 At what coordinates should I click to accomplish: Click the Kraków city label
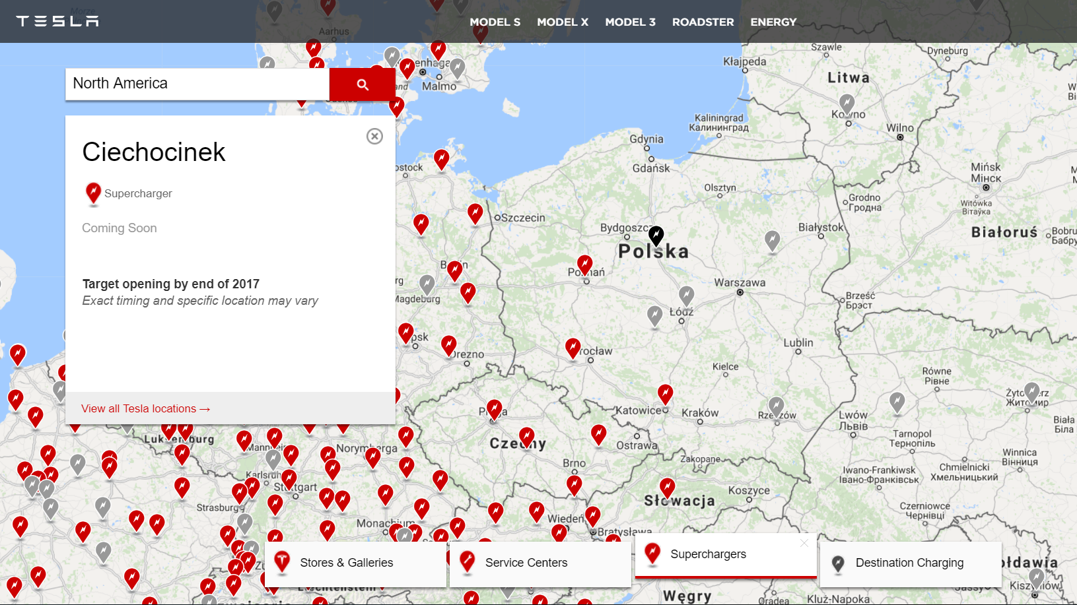[x=700, y=413]
